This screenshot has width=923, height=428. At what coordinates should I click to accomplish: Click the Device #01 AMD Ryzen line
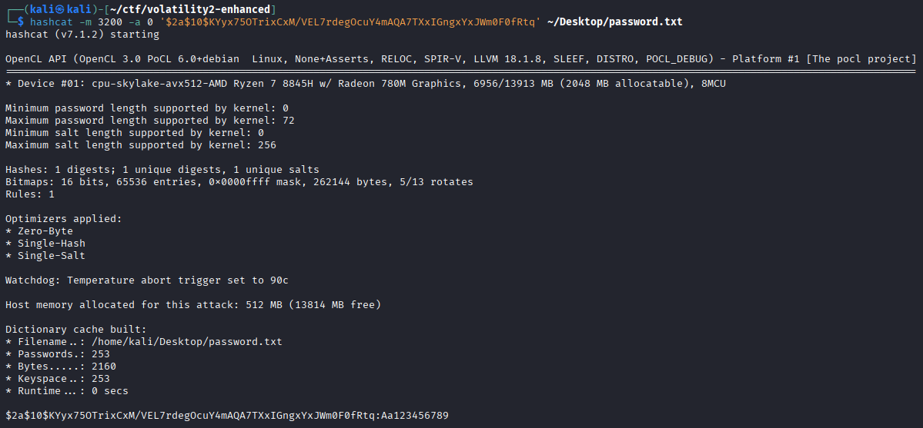[x=365, y=84]
